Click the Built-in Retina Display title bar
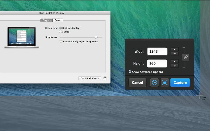This screenshot has height=131, width=210. tap(55, 13)
